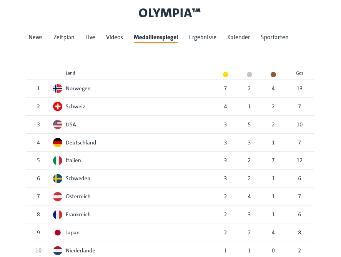
Task: Go to the Live tab
Action: pos(90,37)
